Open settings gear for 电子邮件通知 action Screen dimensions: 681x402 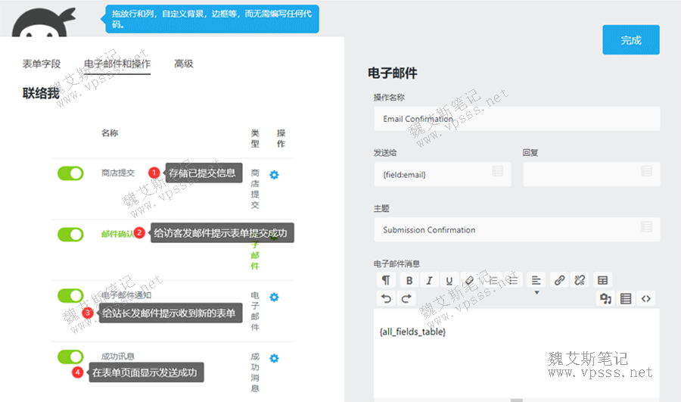(x=274, y=298)
